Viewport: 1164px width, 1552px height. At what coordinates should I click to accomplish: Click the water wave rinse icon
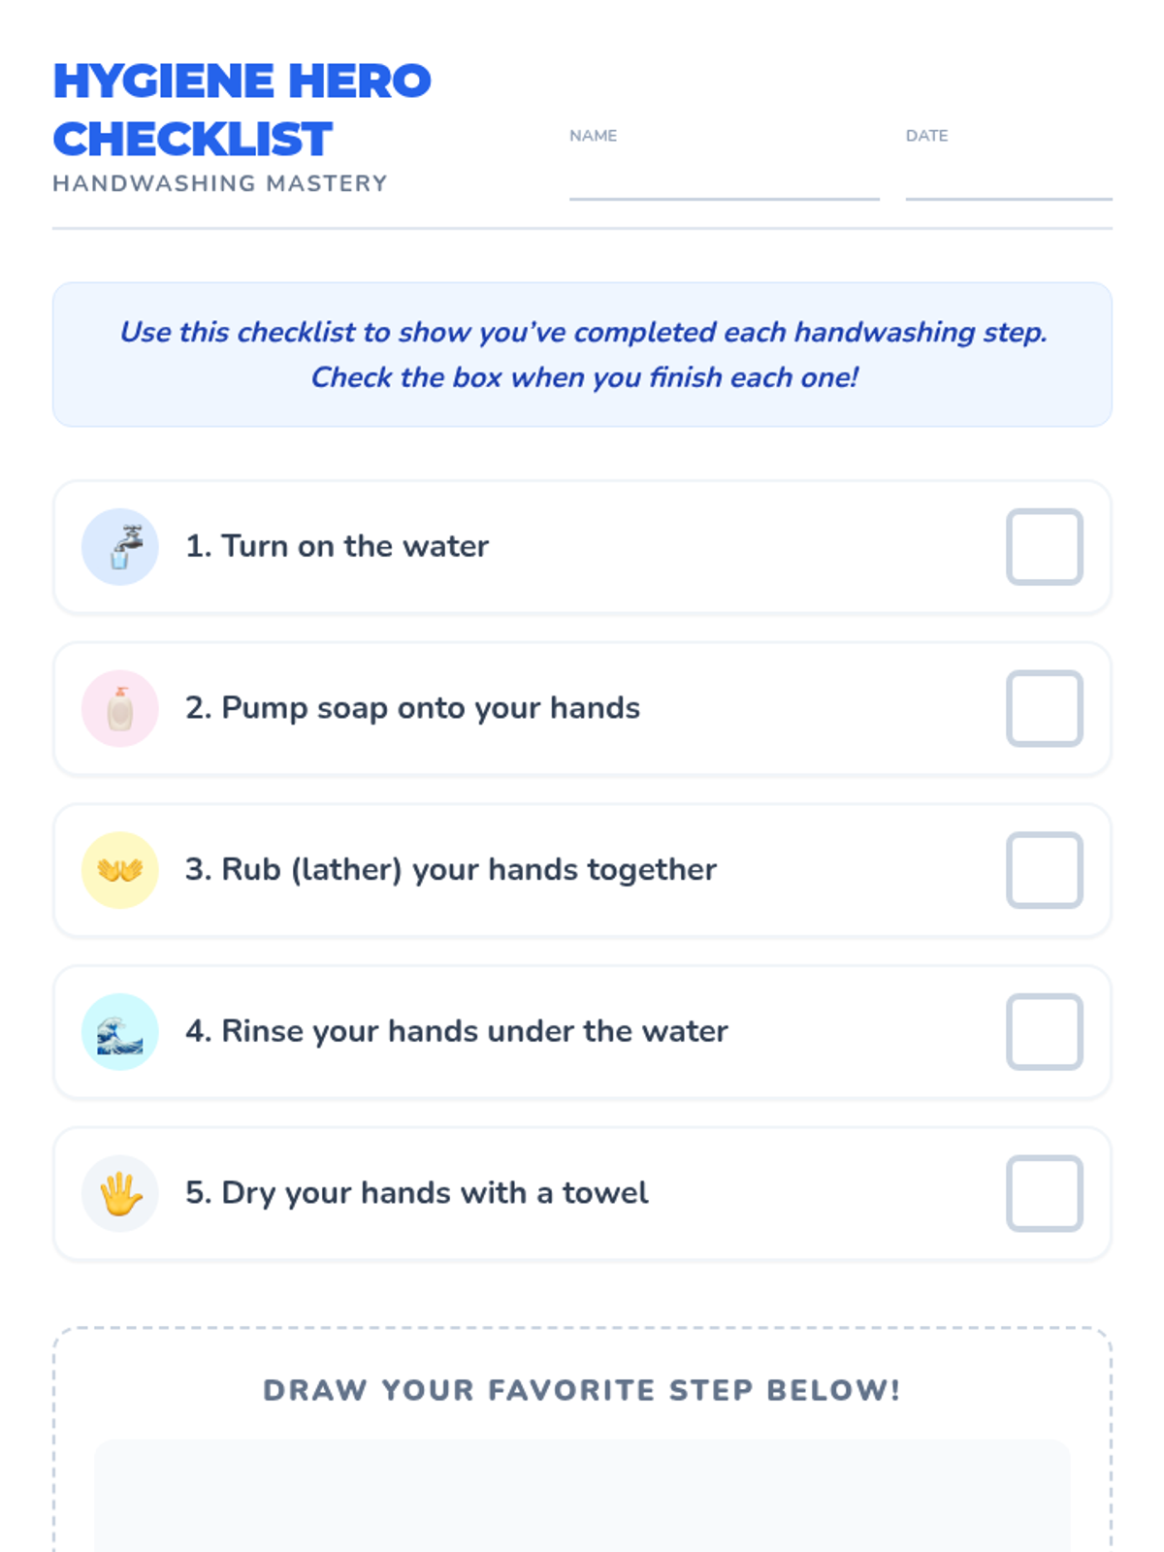tap(119, 1032)
